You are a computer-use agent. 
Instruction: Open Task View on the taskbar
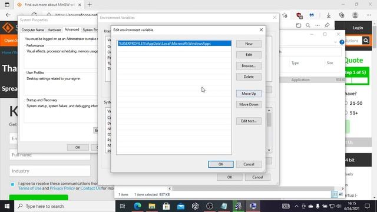123,206
